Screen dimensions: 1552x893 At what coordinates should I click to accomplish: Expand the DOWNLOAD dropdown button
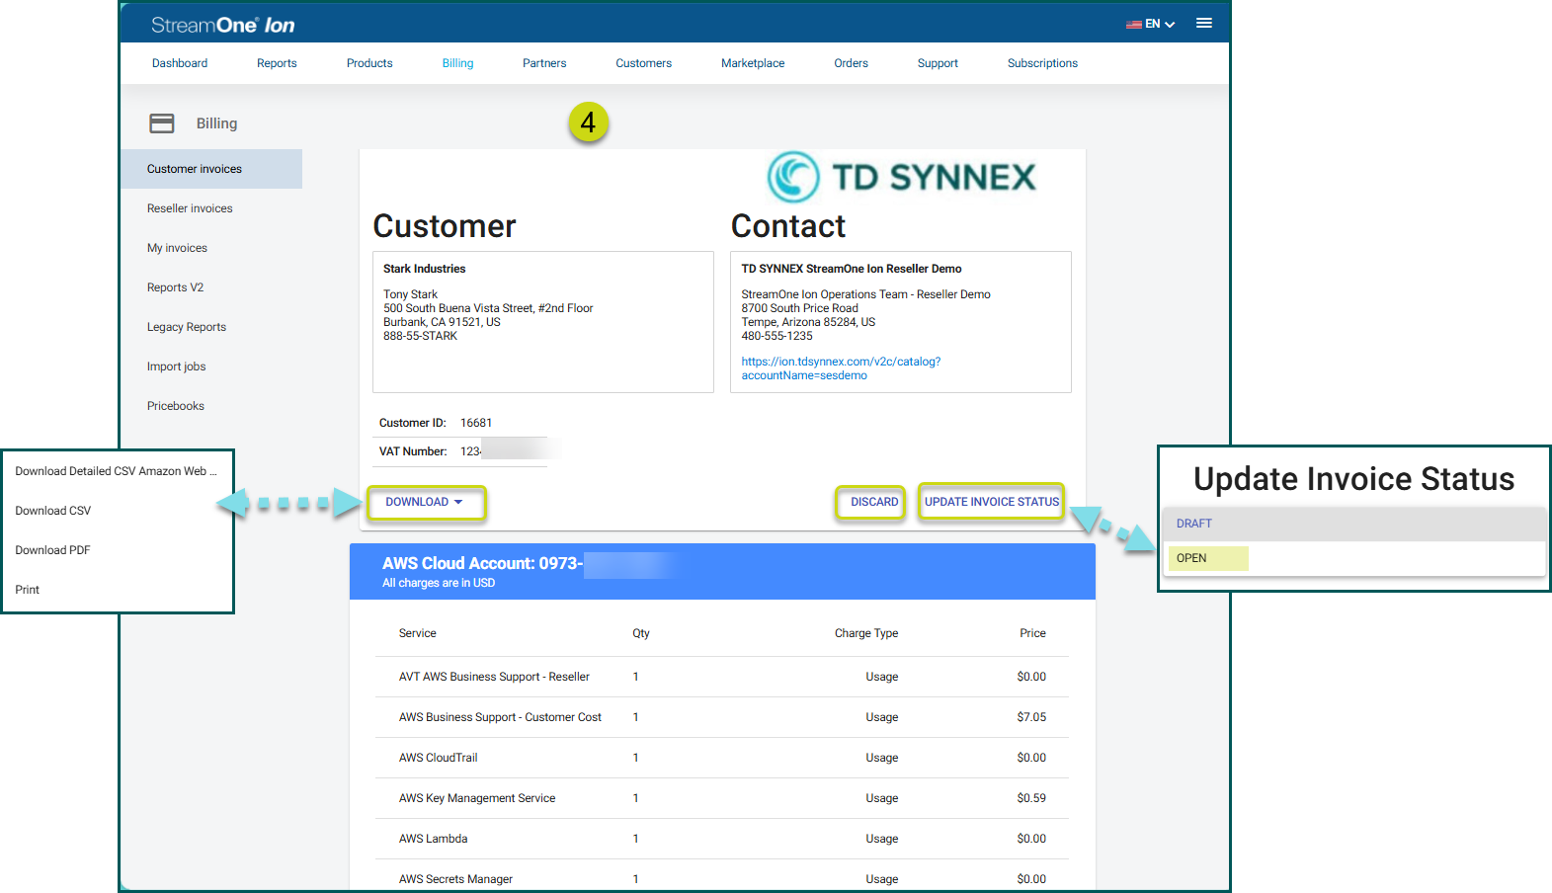[426, 502]
